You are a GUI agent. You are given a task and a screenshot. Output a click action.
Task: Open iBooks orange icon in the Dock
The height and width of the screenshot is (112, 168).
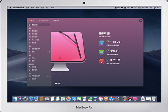click(106, 99)
